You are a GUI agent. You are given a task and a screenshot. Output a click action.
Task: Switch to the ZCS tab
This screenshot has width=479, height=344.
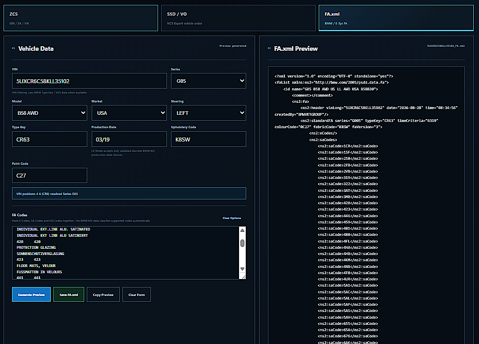(81, 18)
